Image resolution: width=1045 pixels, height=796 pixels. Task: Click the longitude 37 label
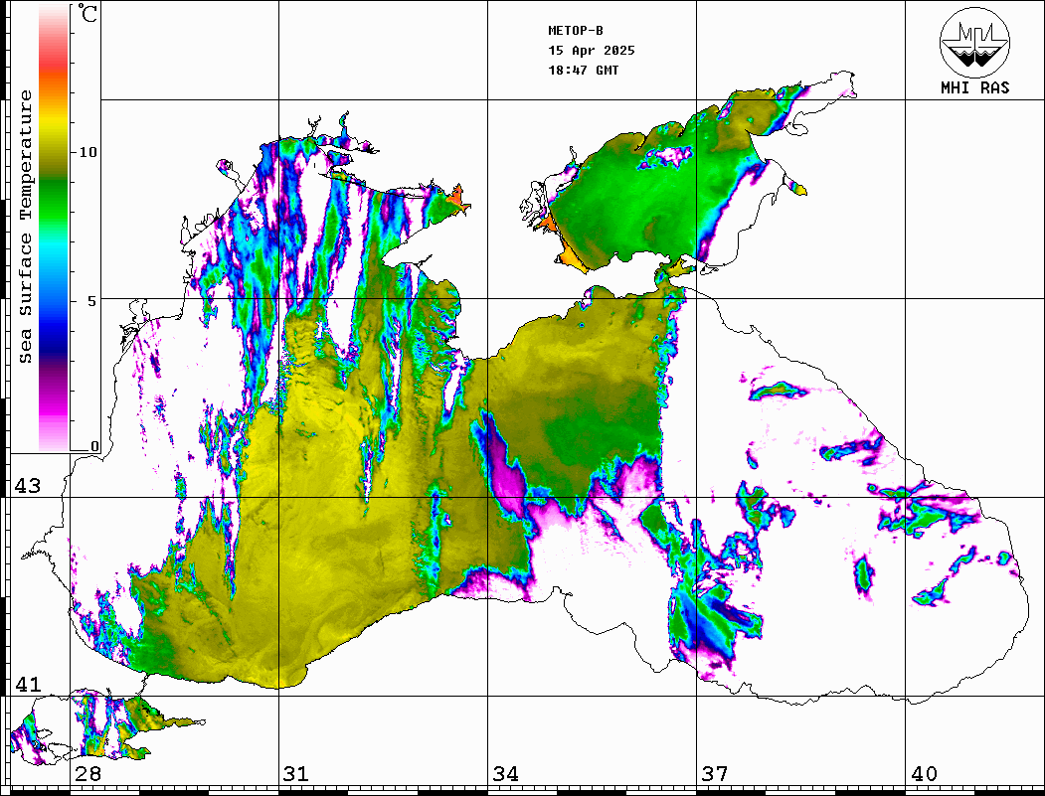pos(714,774)
